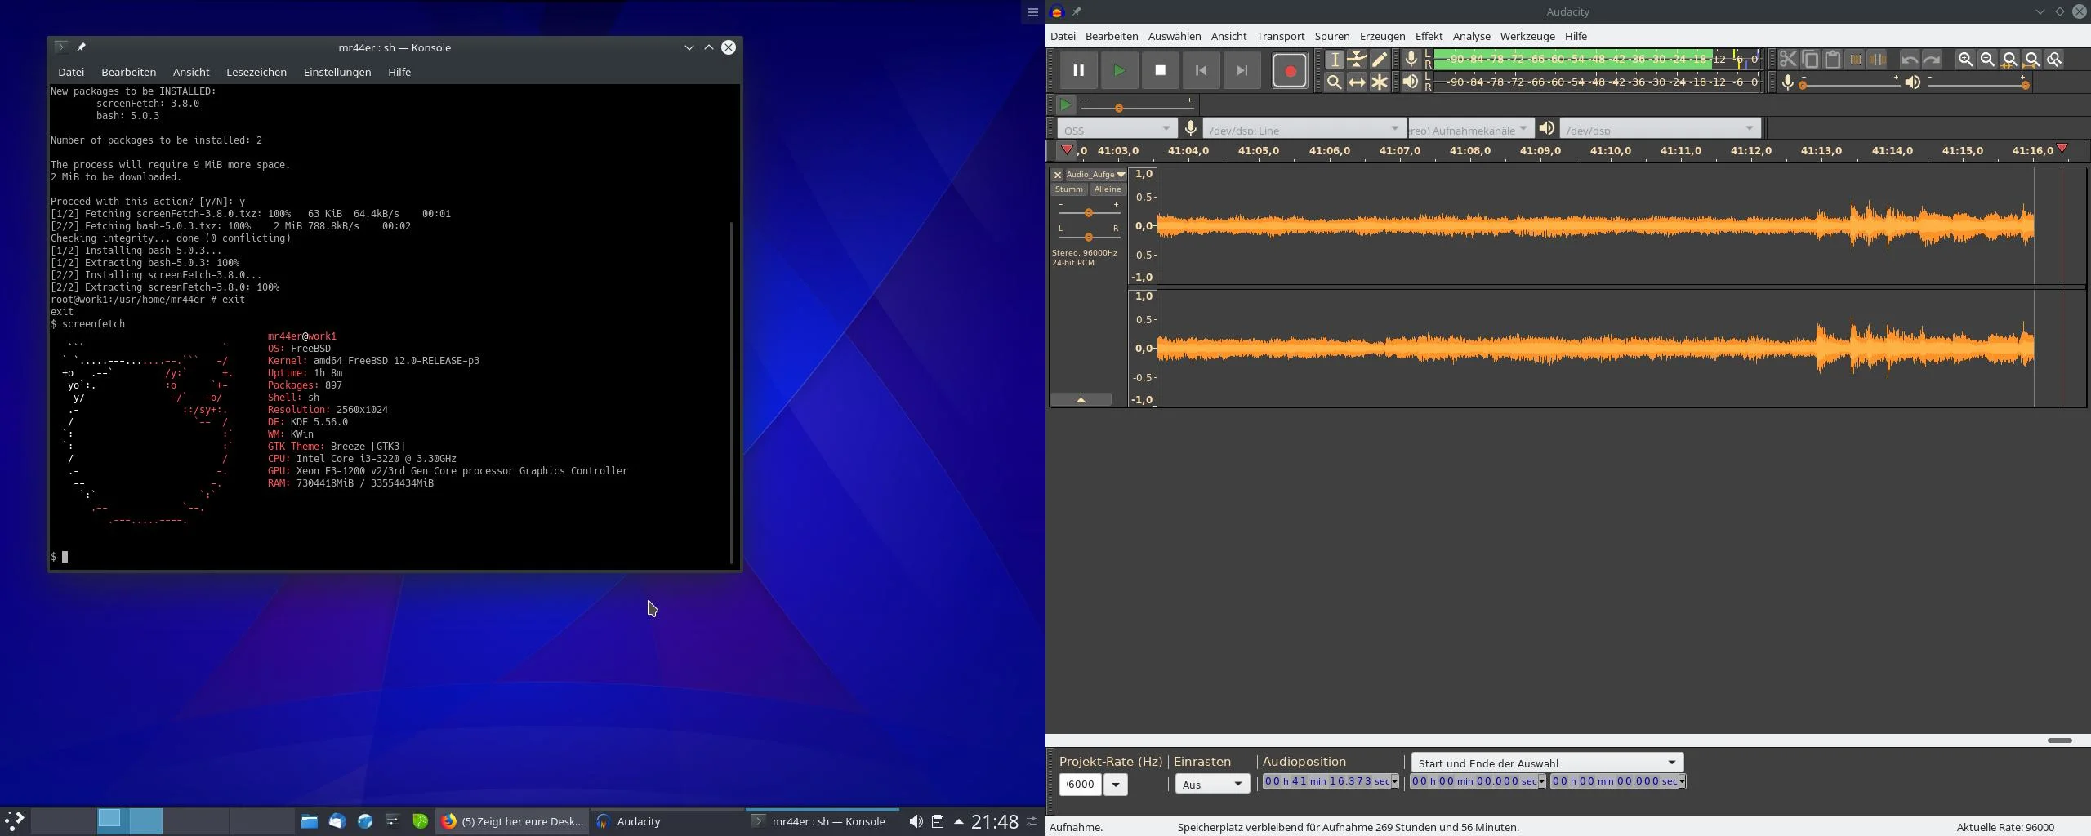Click the Zoom Toggle icon

(x=2054, y=60)
